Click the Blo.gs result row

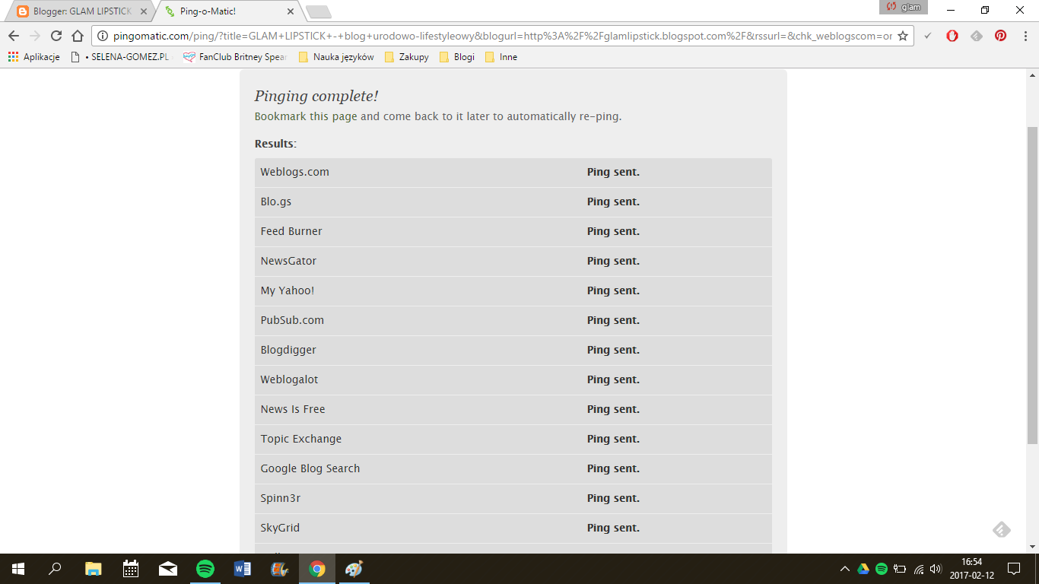pos(513,202)
